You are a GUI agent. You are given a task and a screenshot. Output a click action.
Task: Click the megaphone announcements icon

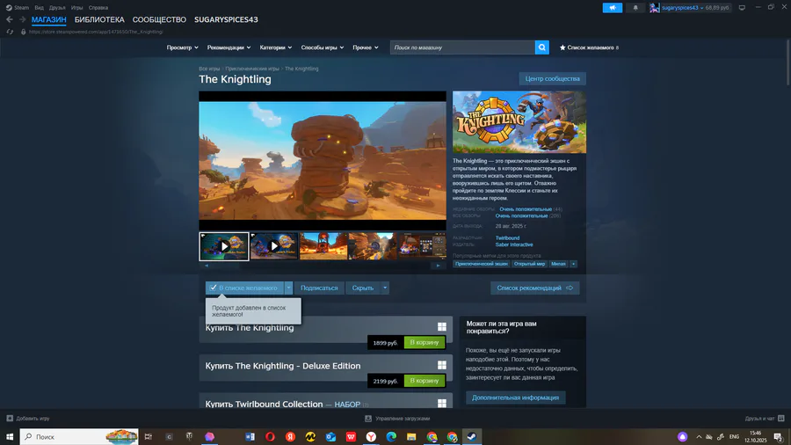point(612,8)
